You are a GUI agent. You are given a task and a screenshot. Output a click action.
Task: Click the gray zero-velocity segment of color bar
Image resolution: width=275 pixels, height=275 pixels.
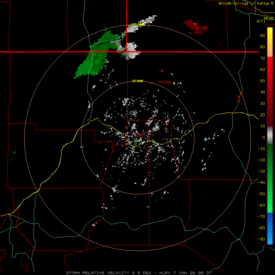point(270,135)
